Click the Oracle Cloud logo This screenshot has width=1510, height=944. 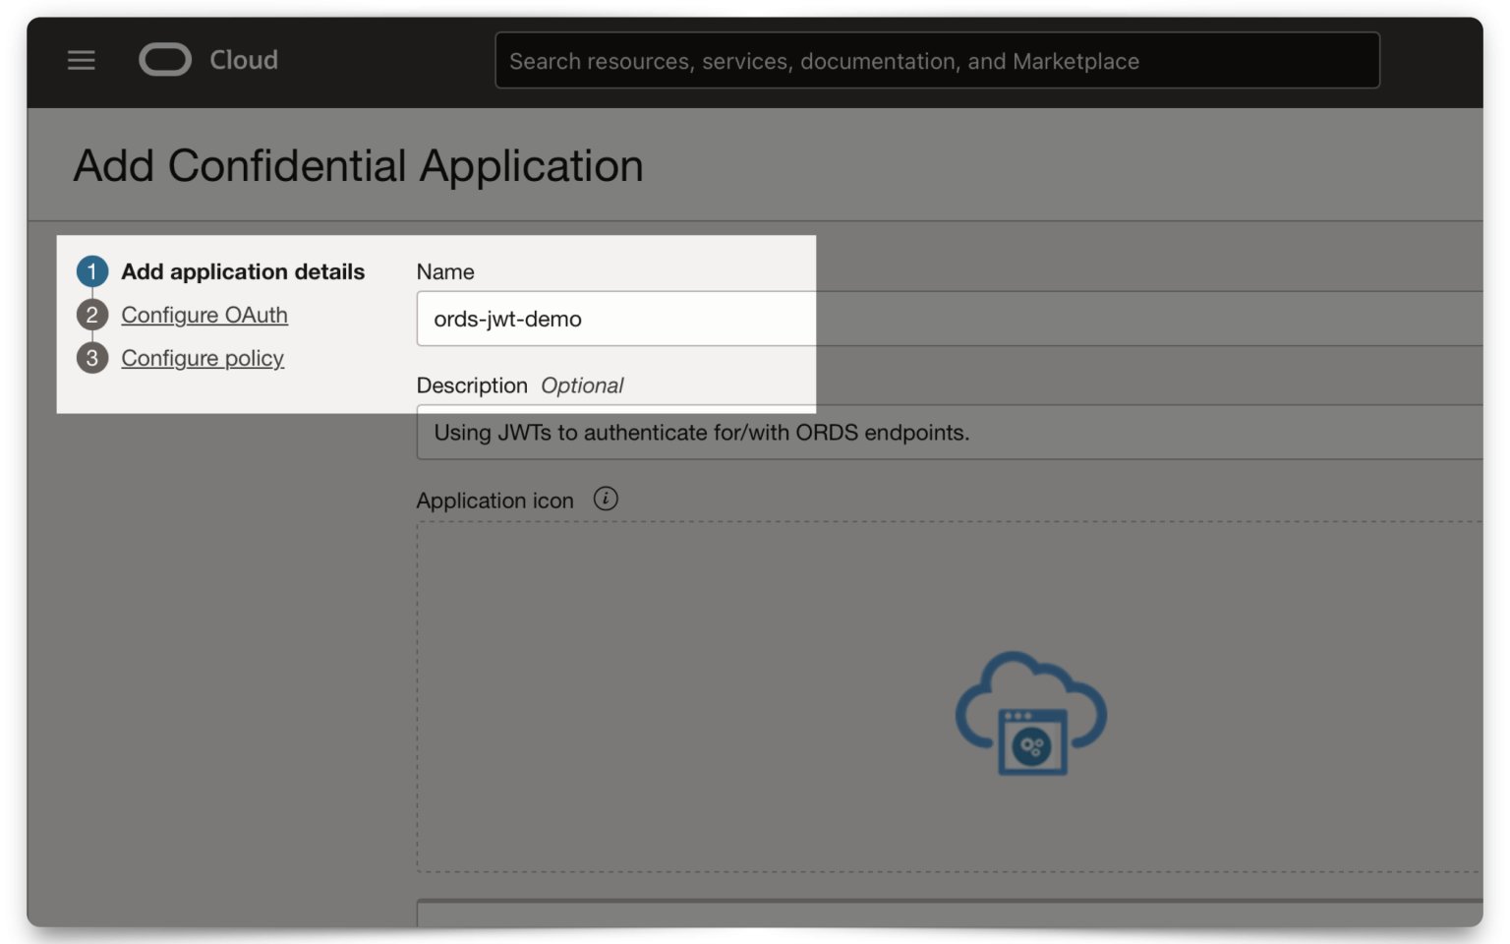click(x=165, y=59)
